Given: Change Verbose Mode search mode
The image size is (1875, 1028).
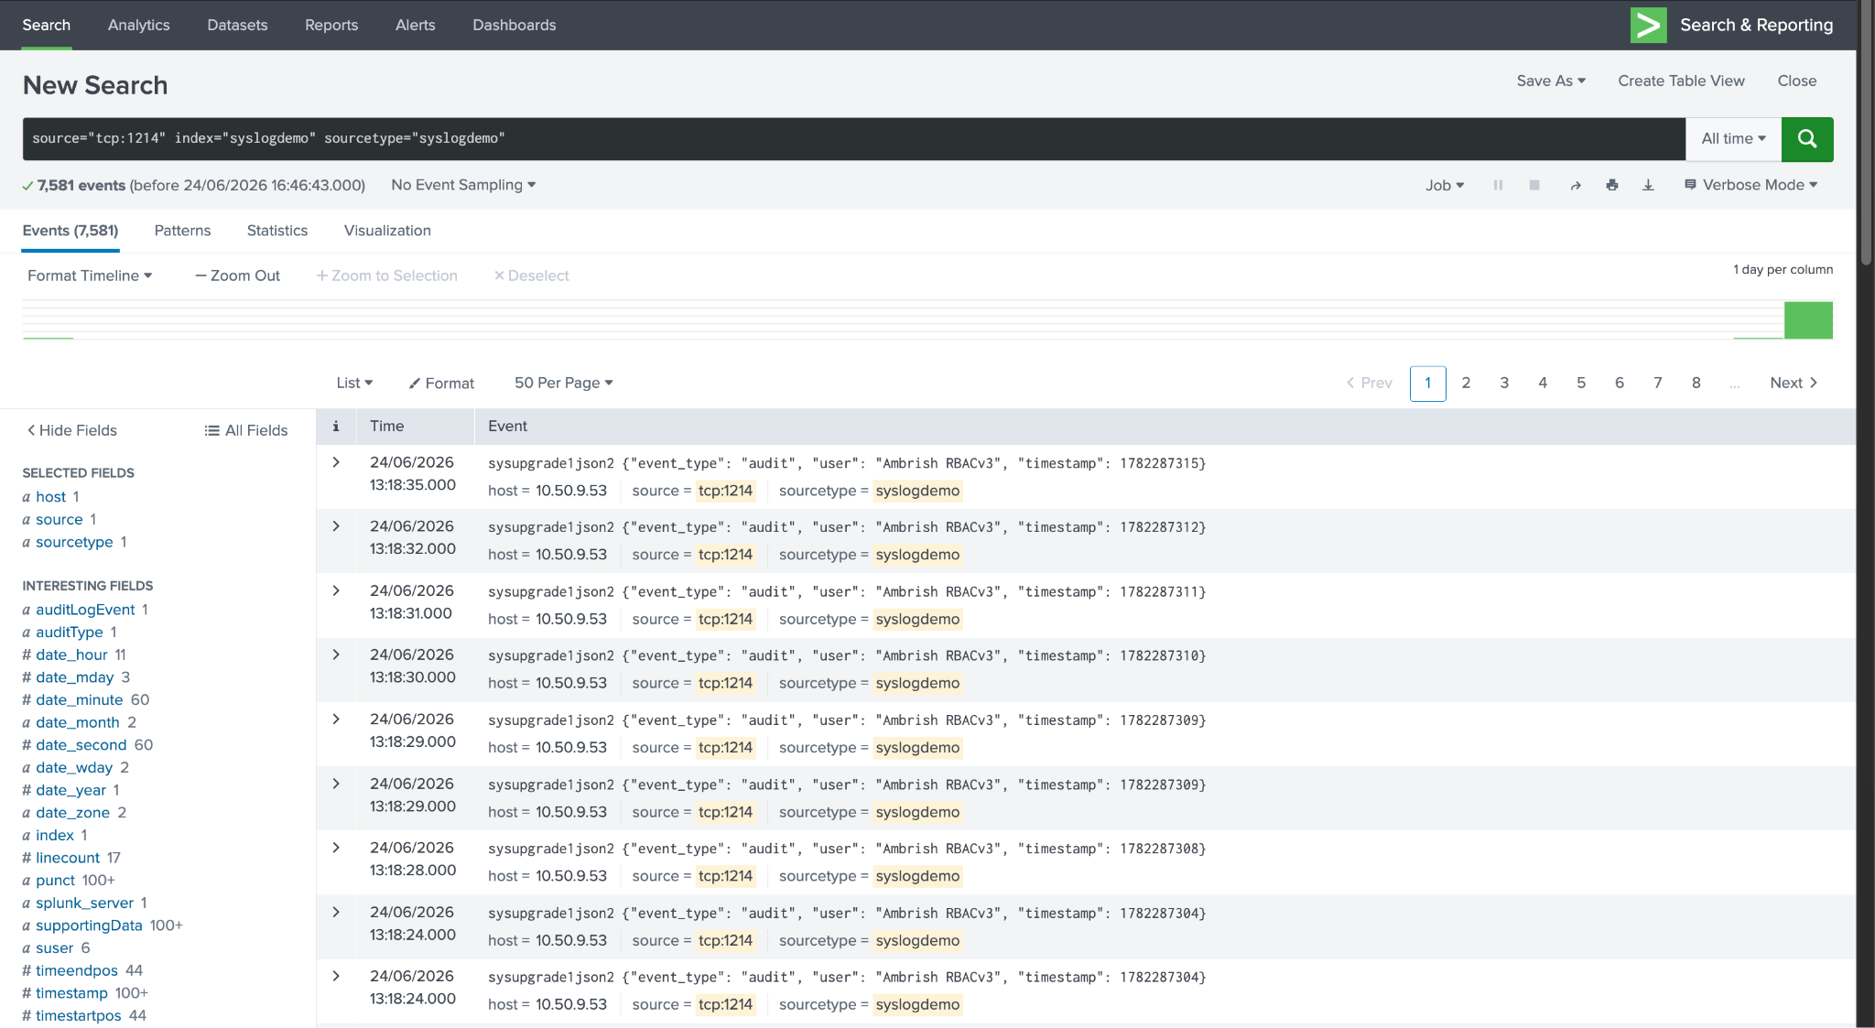Looking at the screenshot, I should click(1751, 185).
